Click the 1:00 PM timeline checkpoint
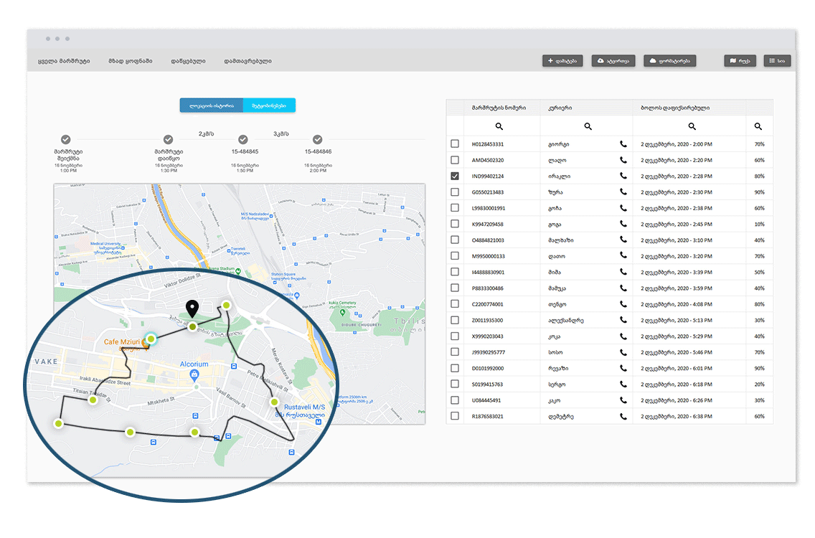 pos(65,139)
